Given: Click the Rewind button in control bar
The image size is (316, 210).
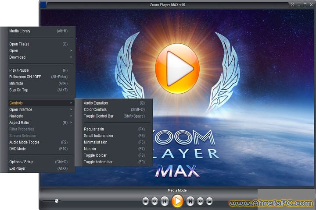Looking at the screenshot, I should tap(154, 201).
